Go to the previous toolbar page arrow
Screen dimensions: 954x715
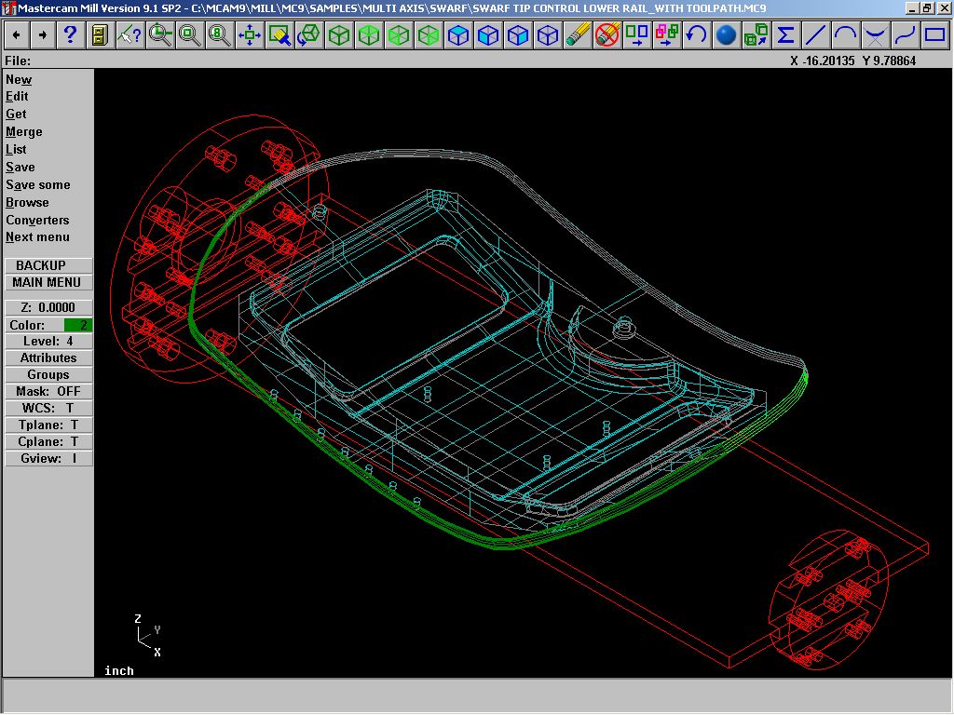click(17, 35)
